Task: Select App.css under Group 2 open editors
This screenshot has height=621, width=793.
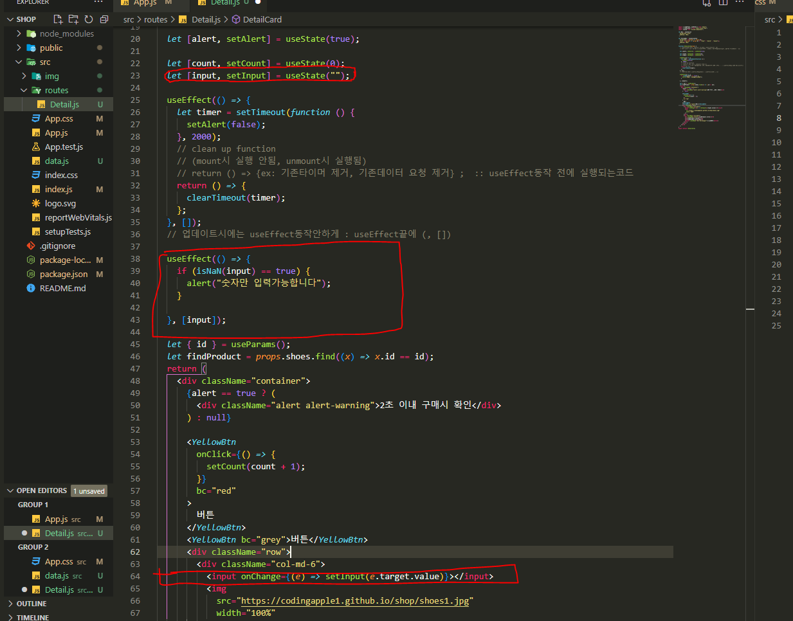Action: point(59,561)
